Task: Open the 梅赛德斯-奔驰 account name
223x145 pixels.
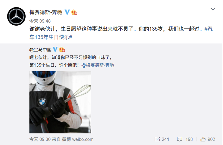Action: 46,12
